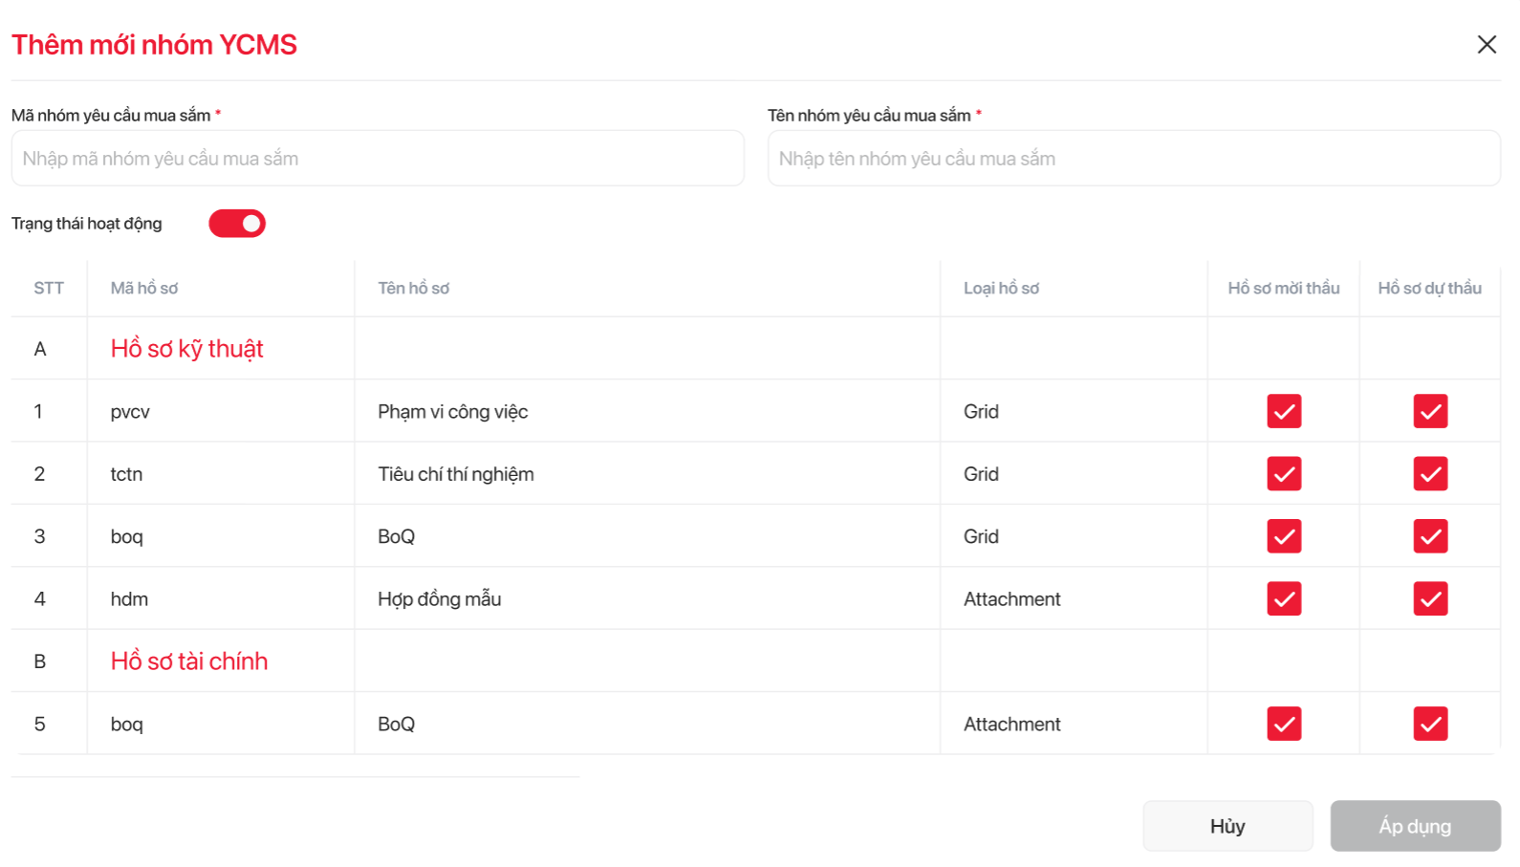
Task: Select the Hồ sơ tài chính section row
Action: pos(189,661)
